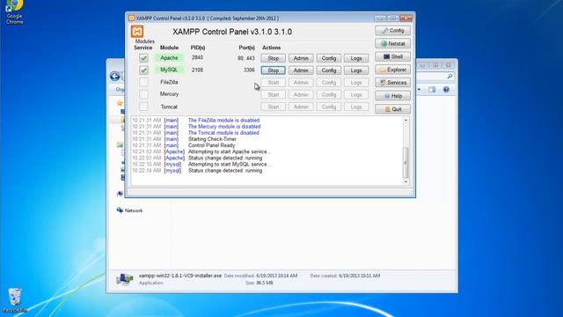Screen dimensions: 563x317
Task: Click log line 'Attempting to start MySQL service'
Action: [230, 165]
